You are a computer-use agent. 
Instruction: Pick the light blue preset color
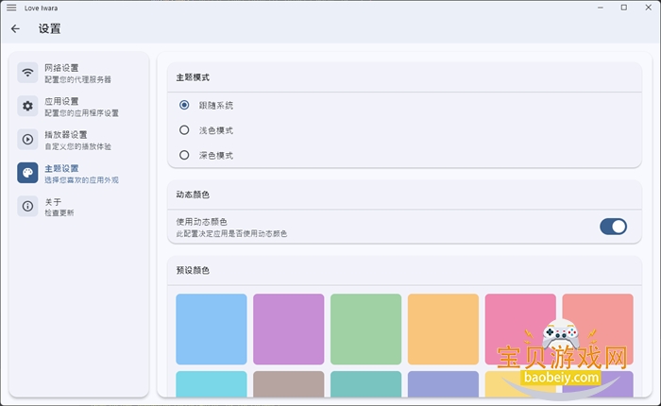pyautogui.click(x=212, y=329)
